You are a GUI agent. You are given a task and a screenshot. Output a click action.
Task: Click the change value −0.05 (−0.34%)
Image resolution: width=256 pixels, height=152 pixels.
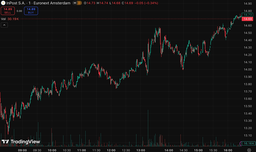pos(146,3)
